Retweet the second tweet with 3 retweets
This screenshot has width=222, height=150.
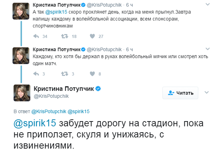(64, 74)
